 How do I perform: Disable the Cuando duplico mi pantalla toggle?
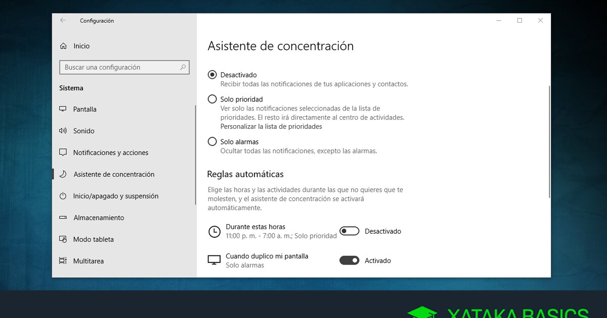(x=349, y=260)
